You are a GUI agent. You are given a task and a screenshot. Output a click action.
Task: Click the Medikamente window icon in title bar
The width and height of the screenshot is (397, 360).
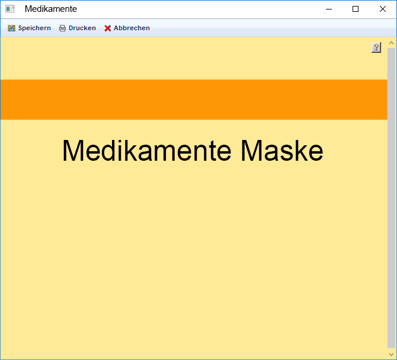pos(10,9)
